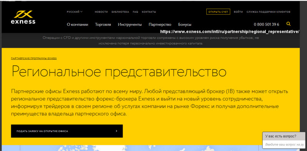The image size is (307, 151).
Task: Click the Exness logo
Action: (23, 17)
